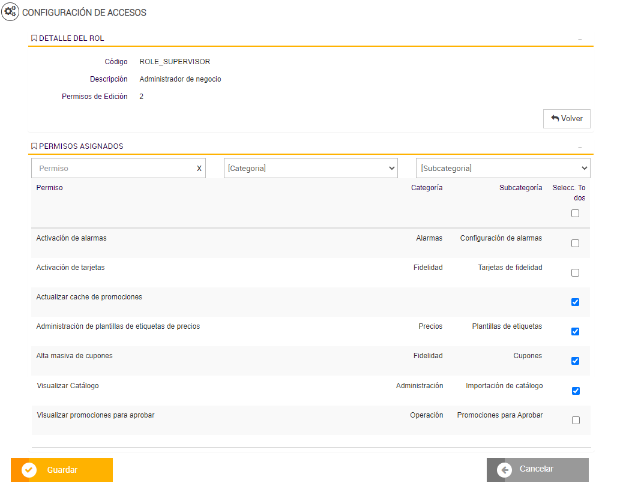Click the bookmark icon next to Permisos Asignados
The image size is (644, 489).
pyautogui.click(x=34, y=146)
